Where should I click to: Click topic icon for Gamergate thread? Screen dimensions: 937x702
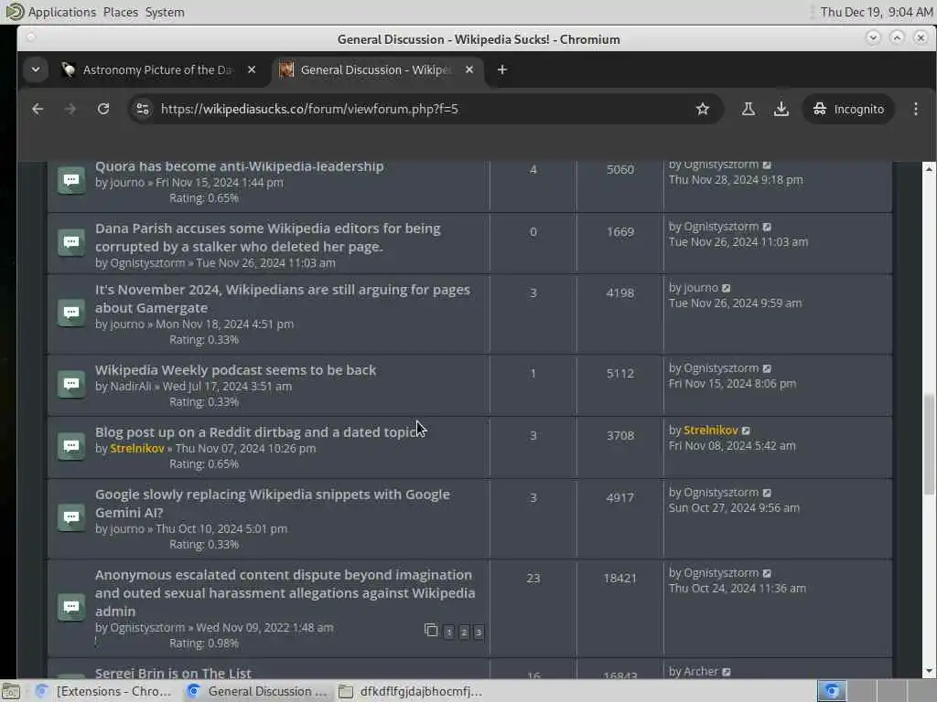(71, 313)
